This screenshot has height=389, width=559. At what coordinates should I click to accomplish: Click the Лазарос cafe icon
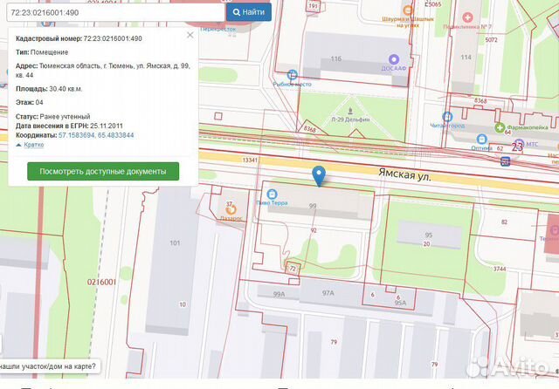231,209
